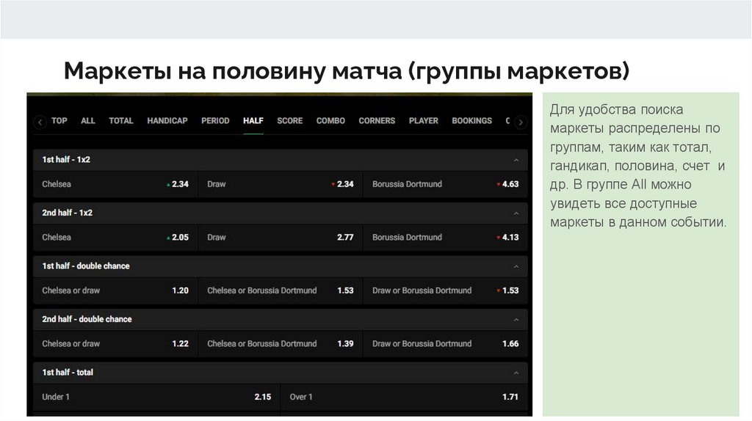The width and height of the screenshot is (752, 421).
Task: Bet Under 1 at 2.15 odds
Action: click(x=157, y=397)
